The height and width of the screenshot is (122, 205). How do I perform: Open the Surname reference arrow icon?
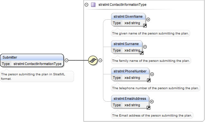click(142, 53)
